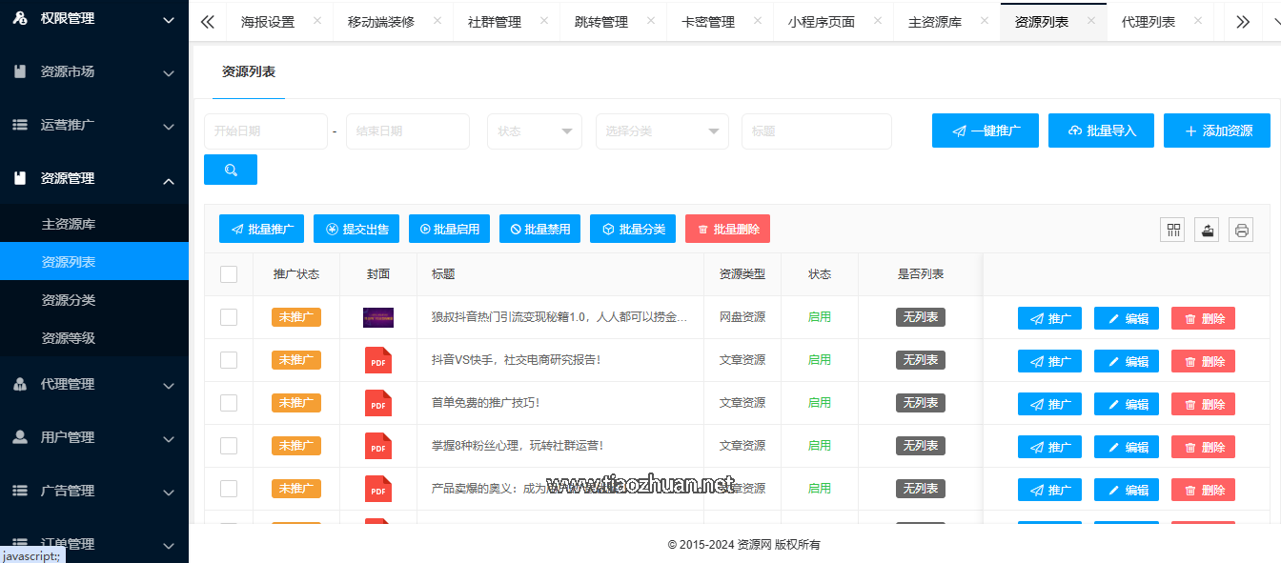Open 资源分类 in the sidebar
1281x563 pixels.
(x=69, y=300)
